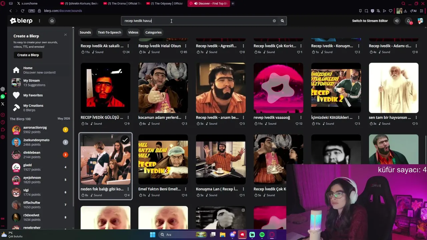Open dinklebean leaderboard entry
Image resolution: width=427 pixels, height=240 pixels.
[x=40, y=155]
